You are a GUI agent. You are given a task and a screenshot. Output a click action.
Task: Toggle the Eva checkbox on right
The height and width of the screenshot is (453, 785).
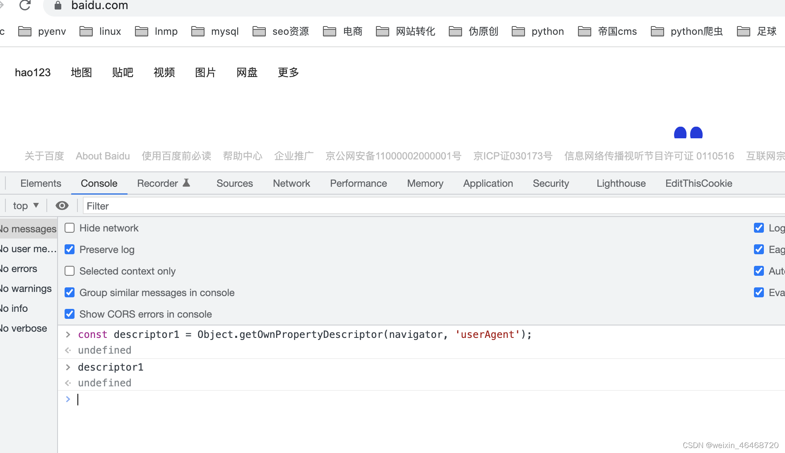[759, 293]
